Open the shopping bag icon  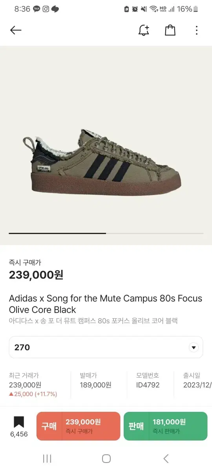point(170,30)
